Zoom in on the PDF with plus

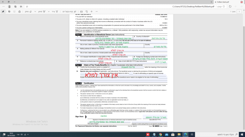[92, 12]
